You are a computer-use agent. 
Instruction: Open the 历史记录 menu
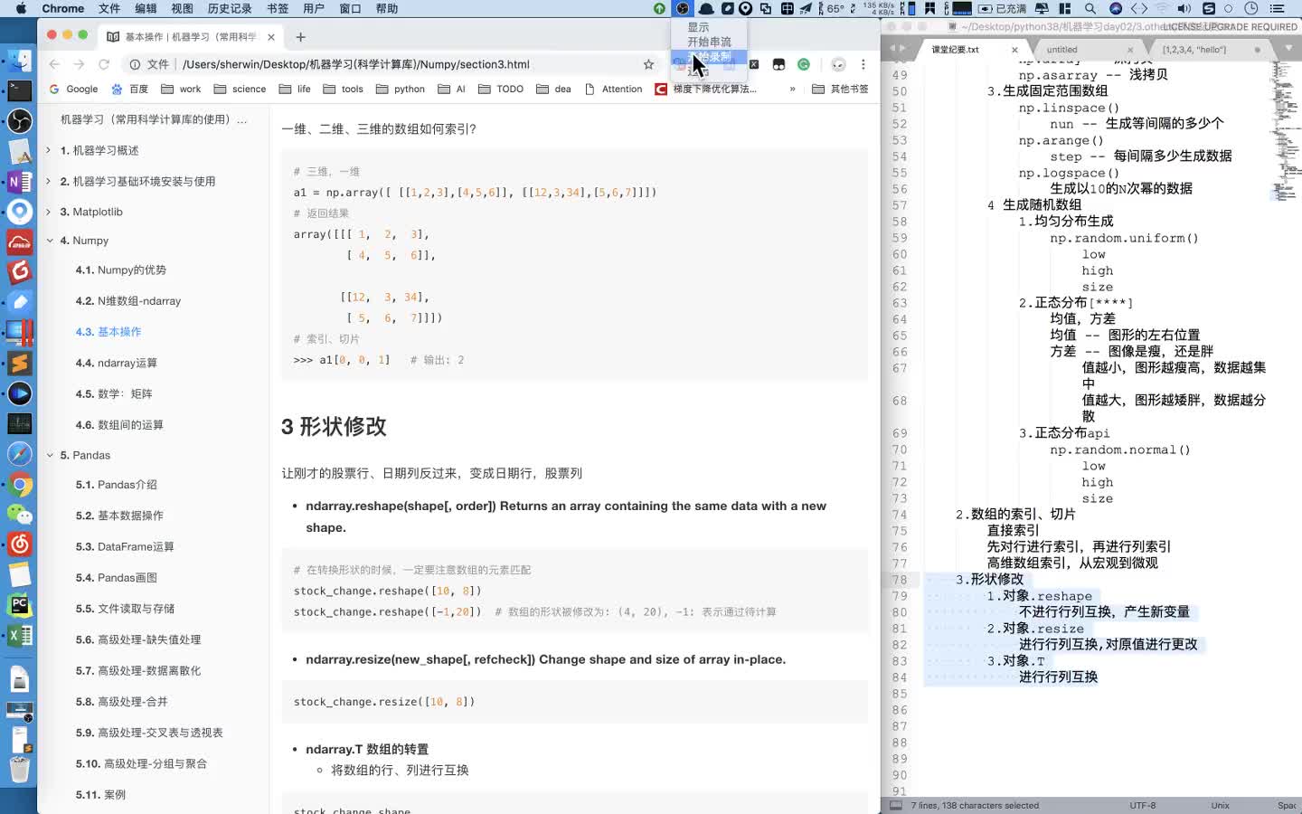tap(230, 8)
